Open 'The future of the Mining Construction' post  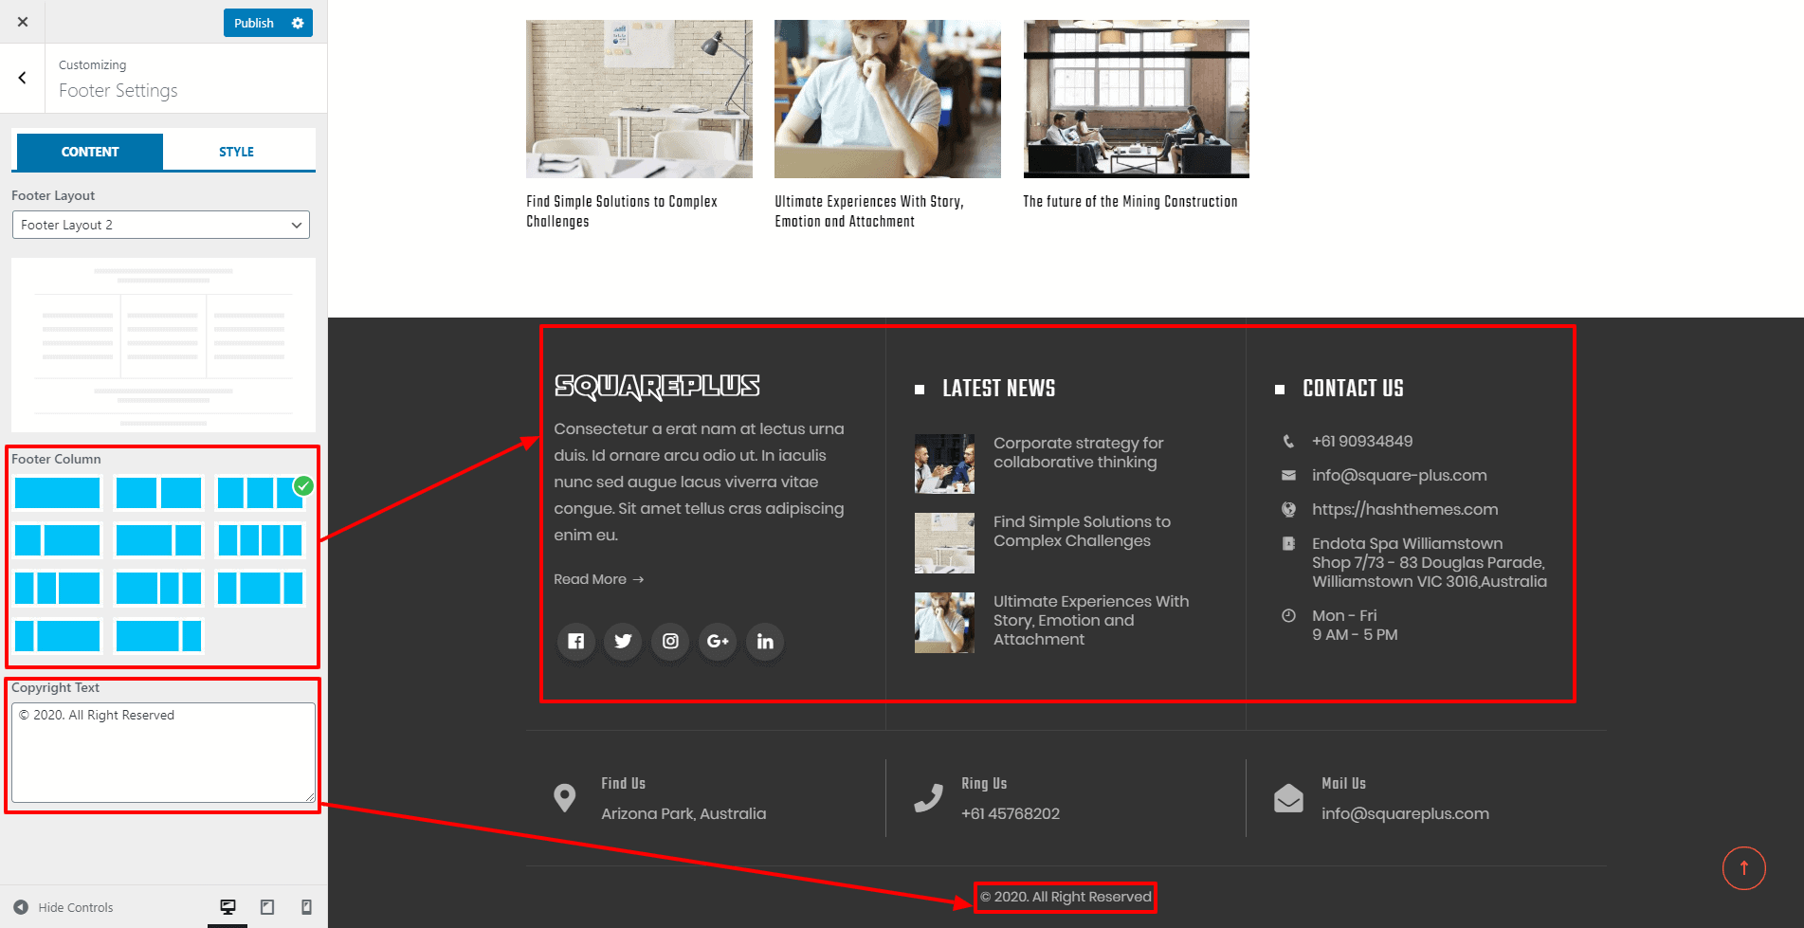1130,202
